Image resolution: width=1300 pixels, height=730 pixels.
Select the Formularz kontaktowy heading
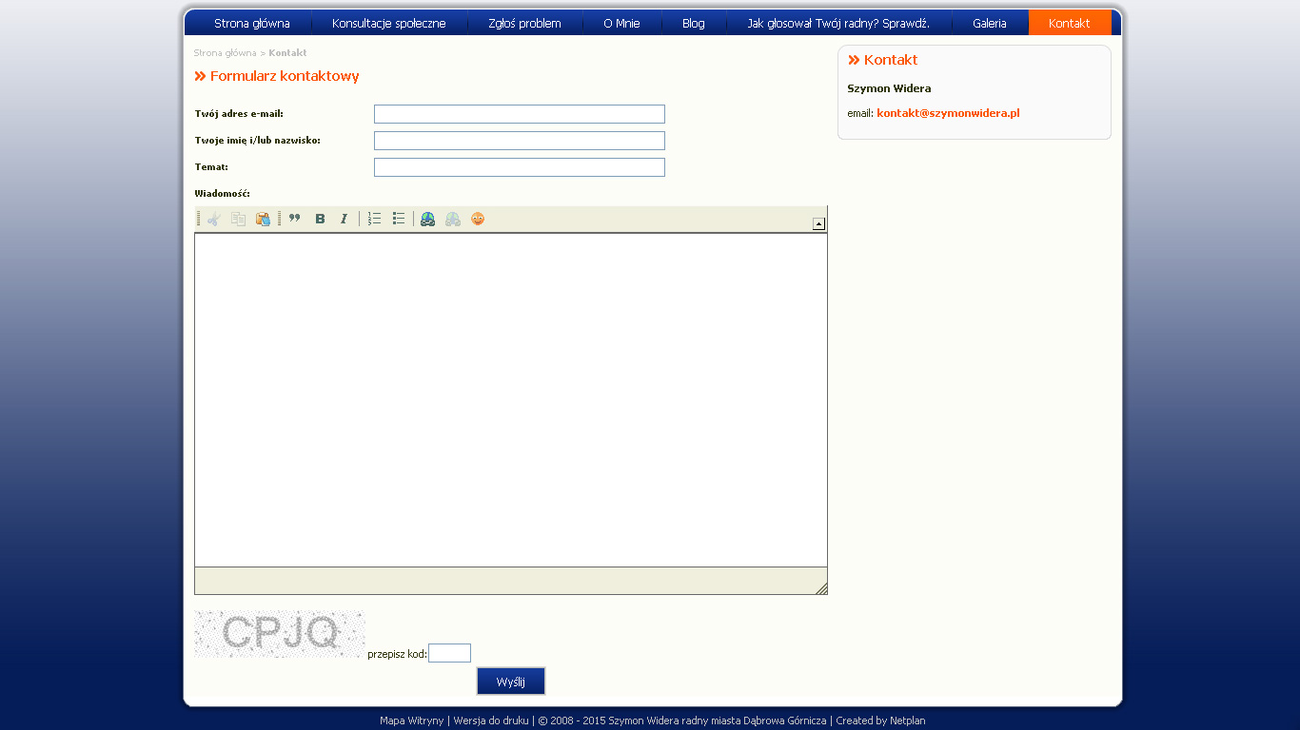tap(285, 76)
